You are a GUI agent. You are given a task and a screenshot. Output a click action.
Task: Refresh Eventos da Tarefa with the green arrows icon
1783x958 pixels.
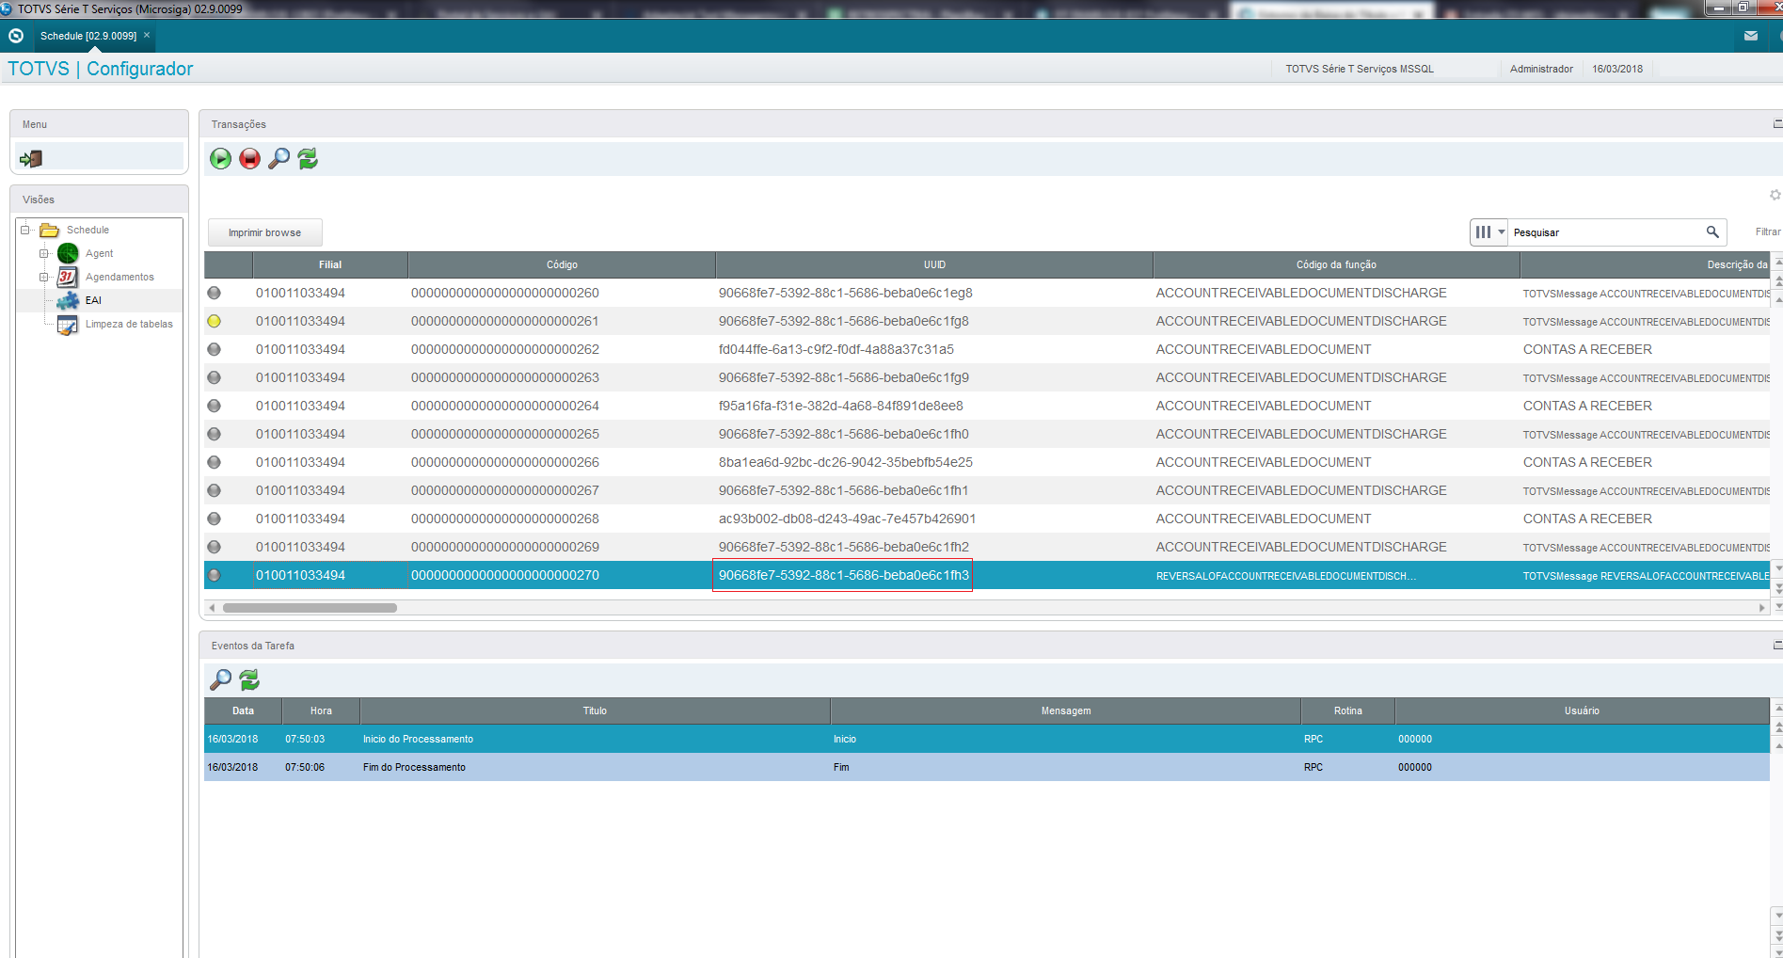pos(249,679)
